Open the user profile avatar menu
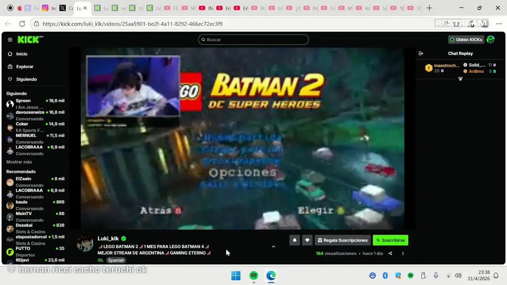 pyautogui.click(x=491, y=40)
